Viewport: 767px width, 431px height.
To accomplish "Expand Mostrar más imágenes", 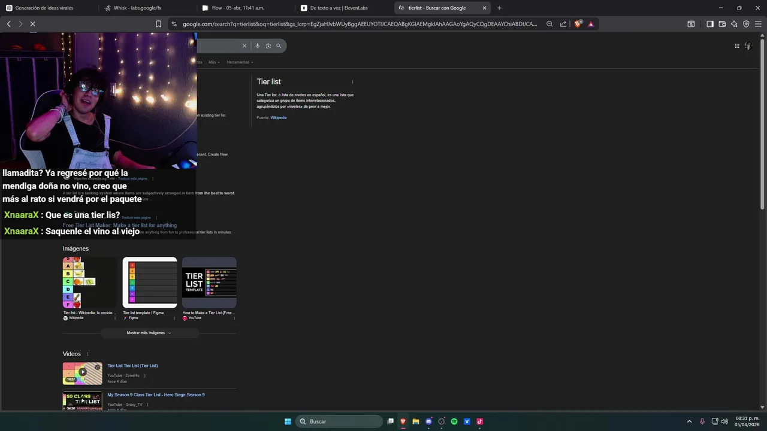I will click(149, 333).
